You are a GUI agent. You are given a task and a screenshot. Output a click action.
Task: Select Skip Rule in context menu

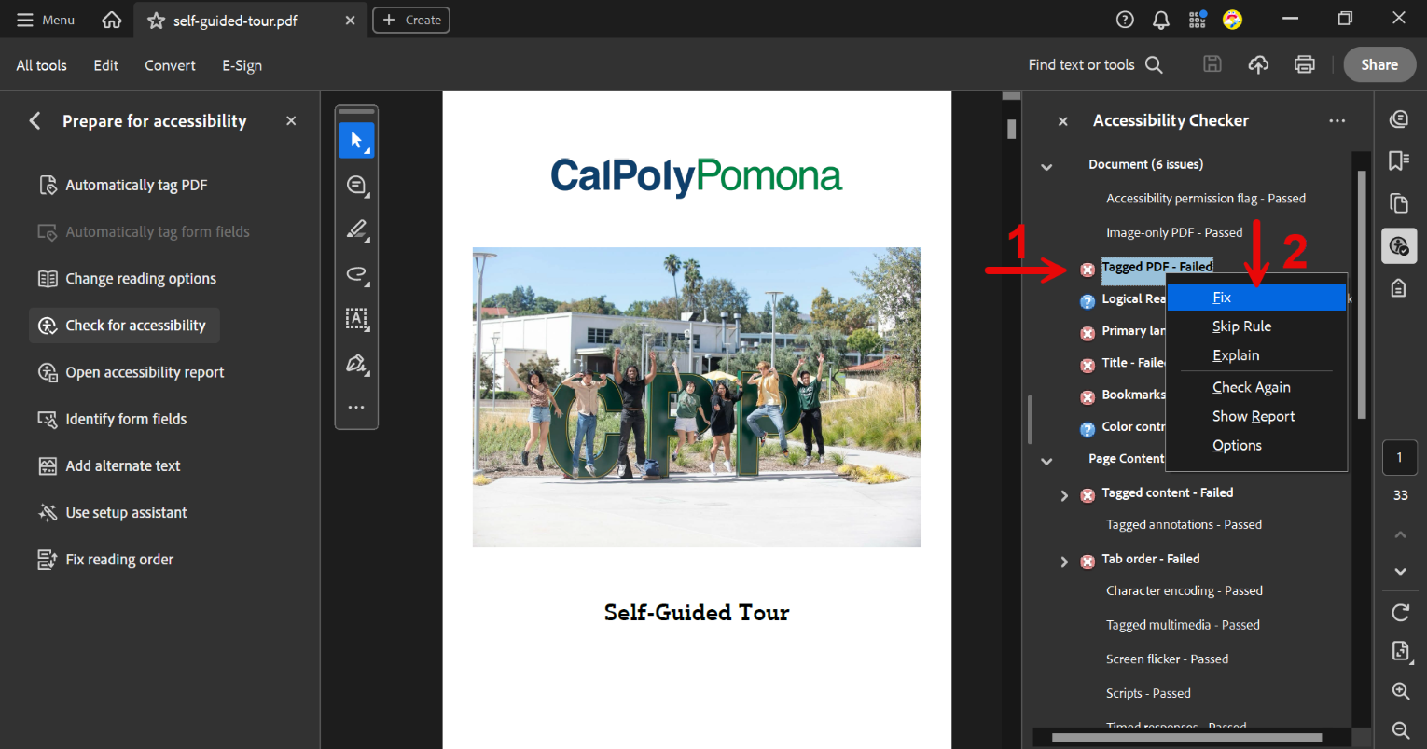pos(1241,326)
